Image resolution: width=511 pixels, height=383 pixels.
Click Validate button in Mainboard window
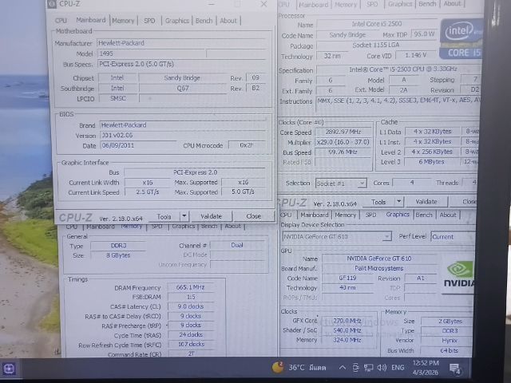[211, 216]
